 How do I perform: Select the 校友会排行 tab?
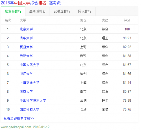click(x=13, y=11)
